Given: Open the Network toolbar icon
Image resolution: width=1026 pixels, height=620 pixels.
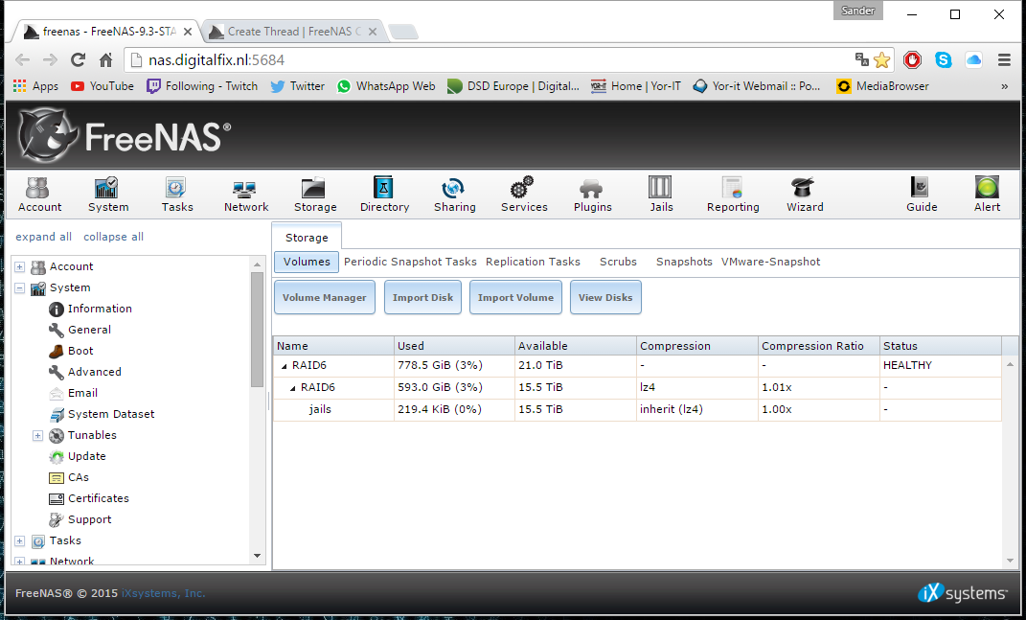Looking at the screenshot, I should 246,194.
